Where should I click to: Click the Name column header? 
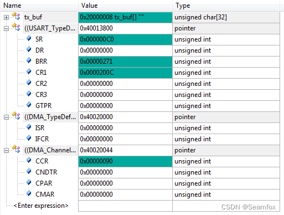(x=39, y=6)
